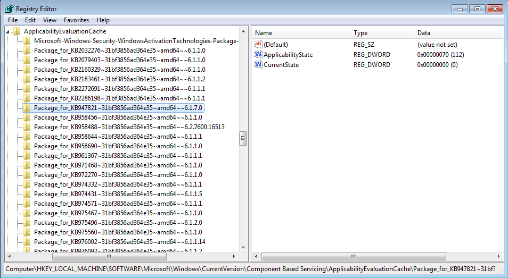Click the Registry Editor title bar icon

point(10,9)
